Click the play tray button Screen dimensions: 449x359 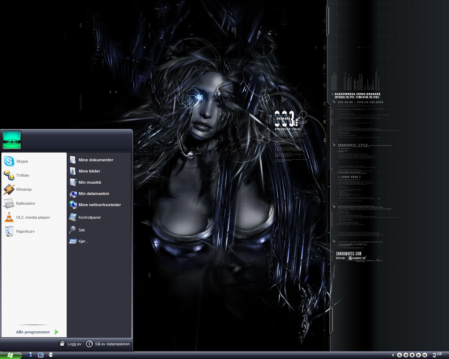[x=418, y=355]
